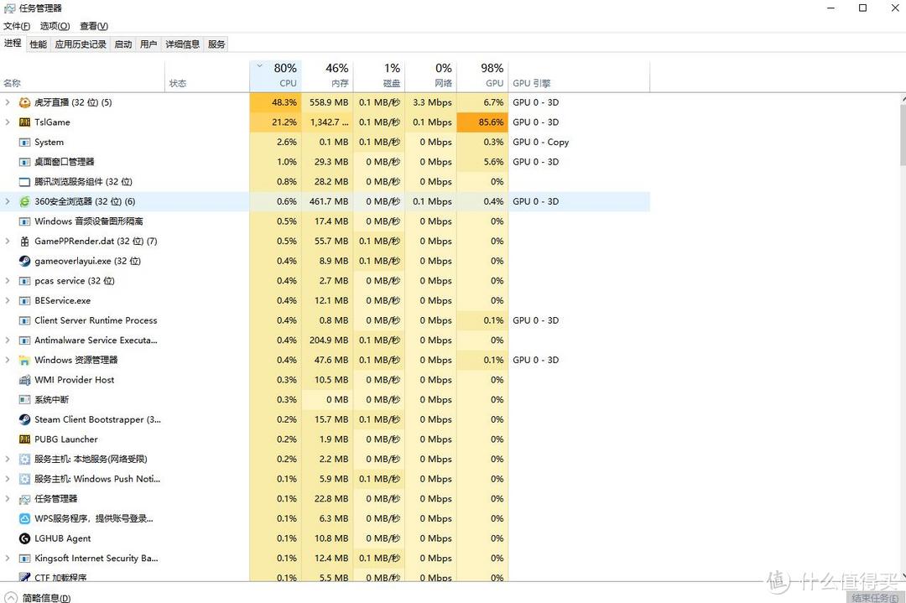
Task: Switch to the 启动 tab
Action: point(123,44)
